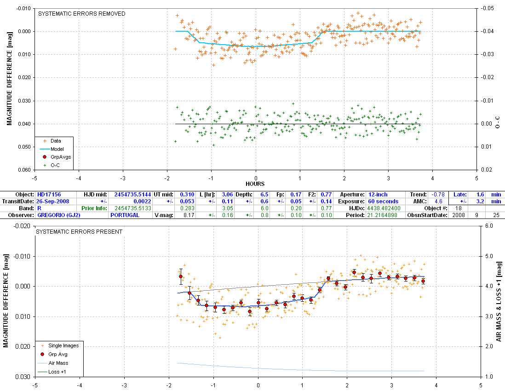The width and height of the screenshot is (505, 391).
Task: Select the Band value R
Action: click(x=39, y=208)
